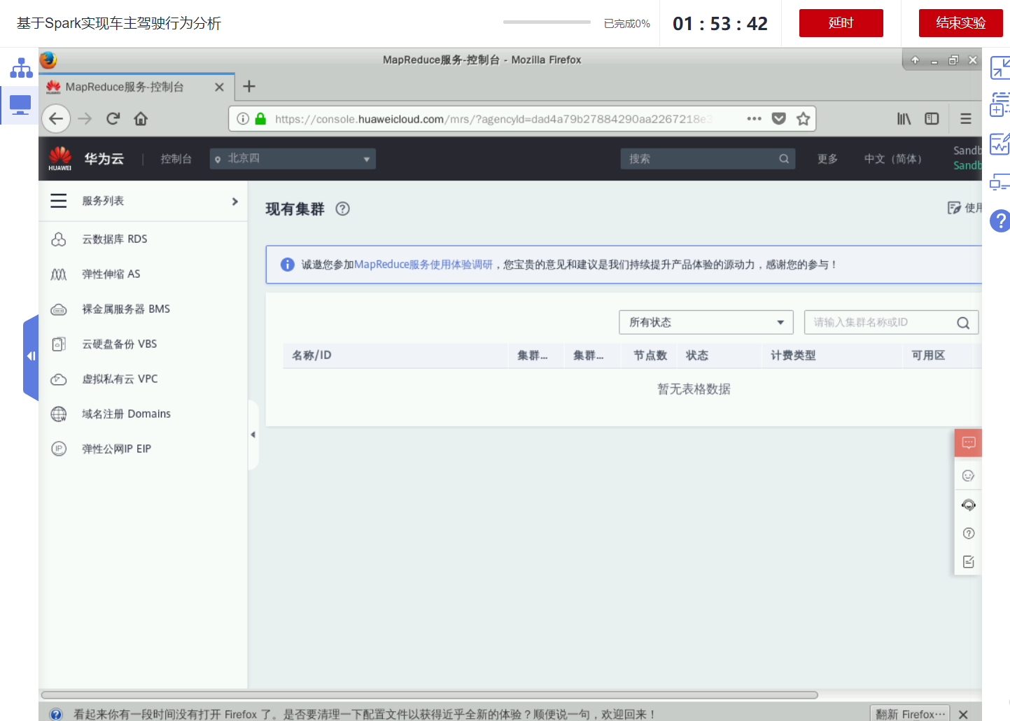Open the MapReduce服务使用体验调研 survey link
The image size is (1010, 721).
(x=423, y=265)
